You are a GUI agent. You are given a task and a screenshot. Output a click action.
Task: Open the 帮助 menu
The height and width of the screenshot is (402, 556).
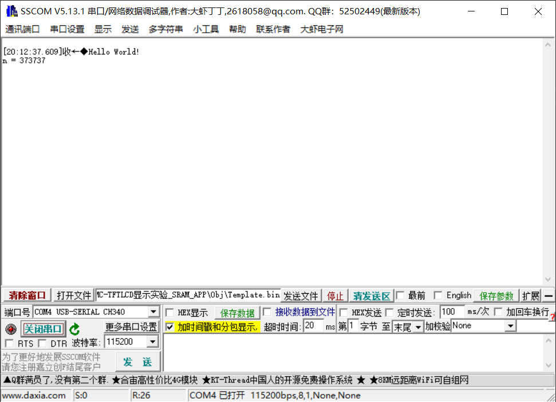coord(238,29)
